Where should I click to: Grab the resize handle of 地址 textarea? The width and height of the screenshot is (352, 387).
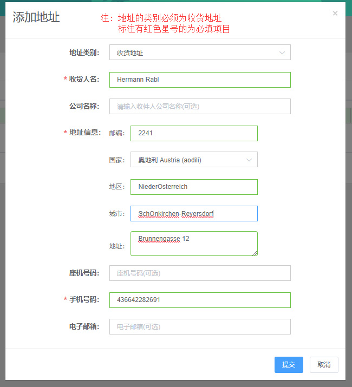pyautogui.click(x=255, y=253)
